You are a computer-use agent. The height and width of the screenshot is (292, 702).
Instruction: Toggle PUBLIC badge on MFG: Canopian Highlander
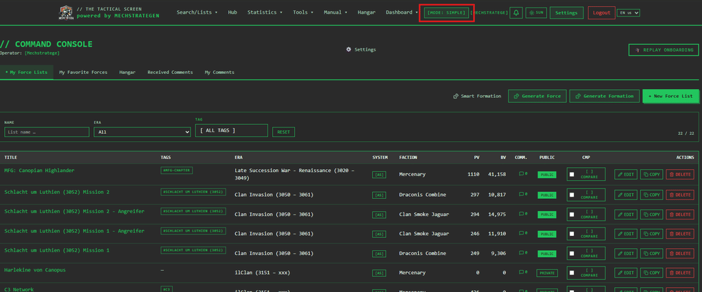pyautogui.click(x=547, y=175)
